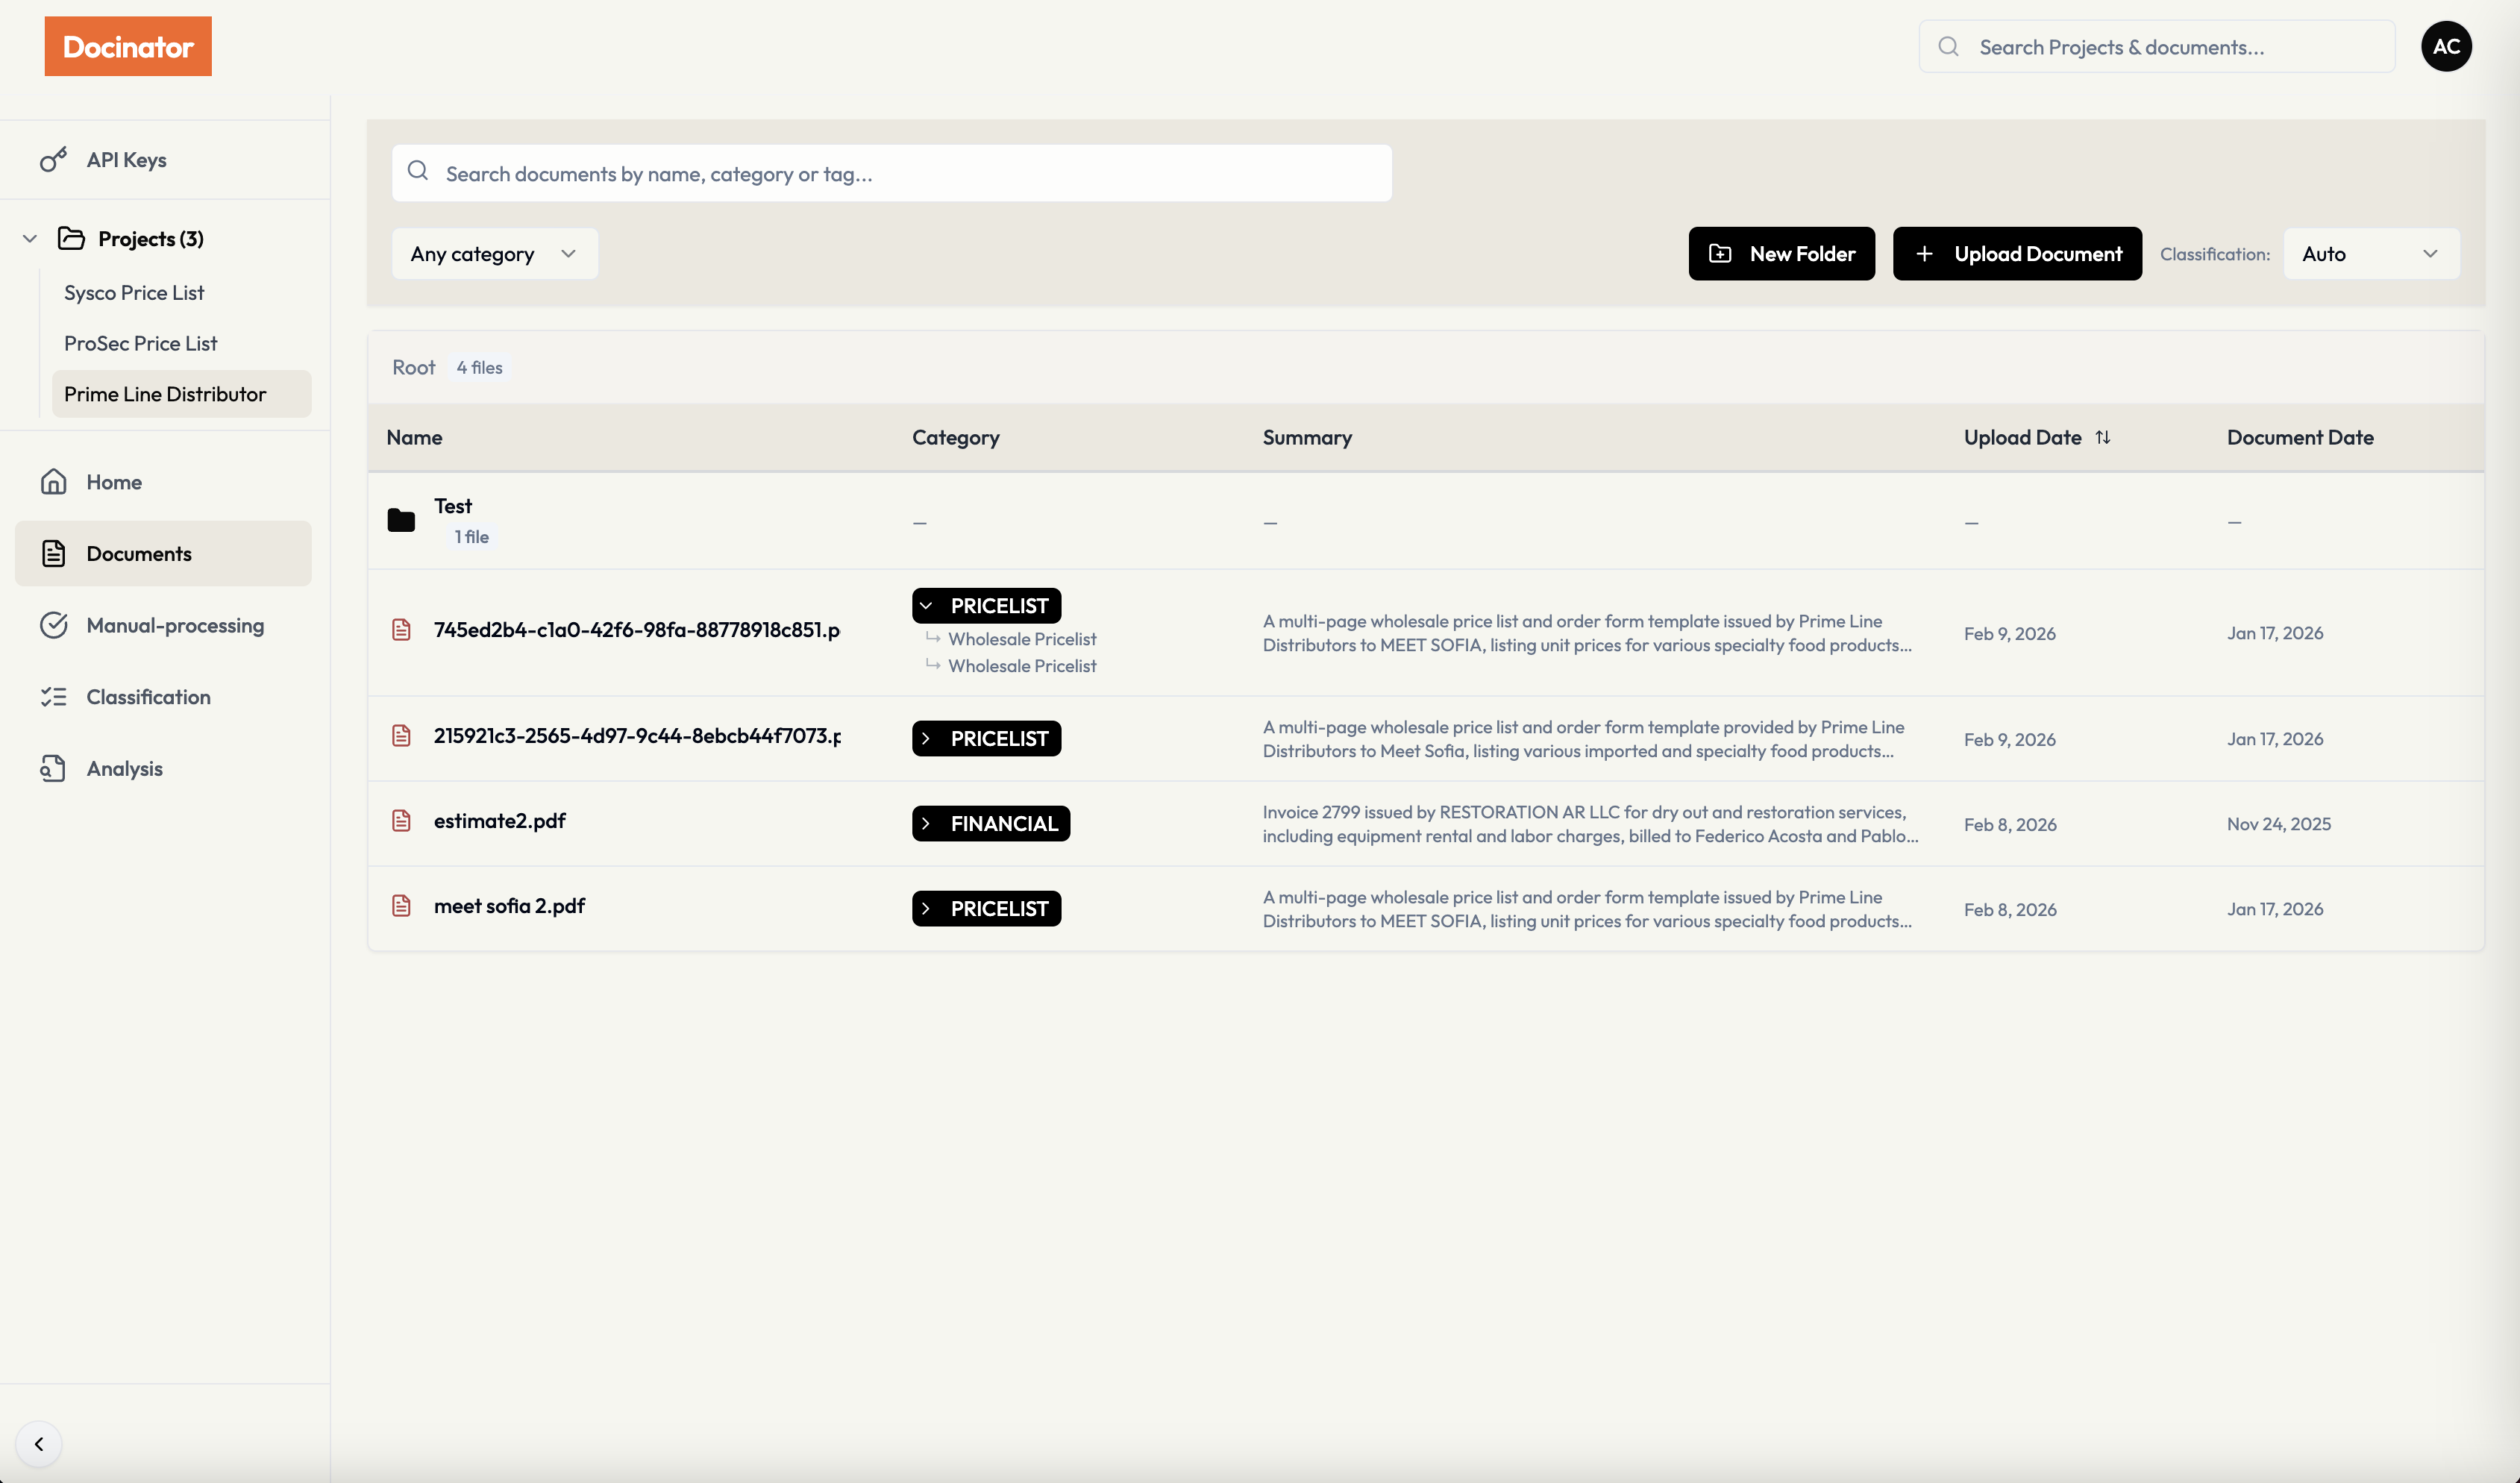Viewport: 2520px width, 1483px height.
Task: Open the Test folder icon
Action: click(x=401, y=520)
